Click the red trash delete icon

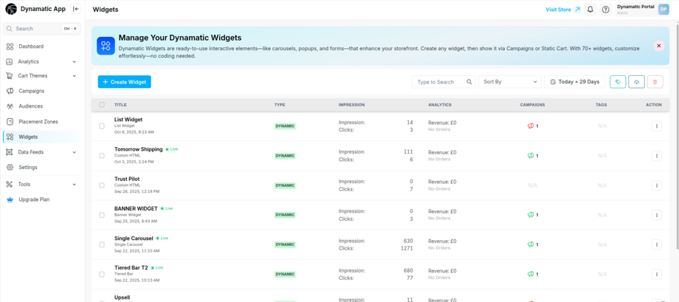coord(655,82)
